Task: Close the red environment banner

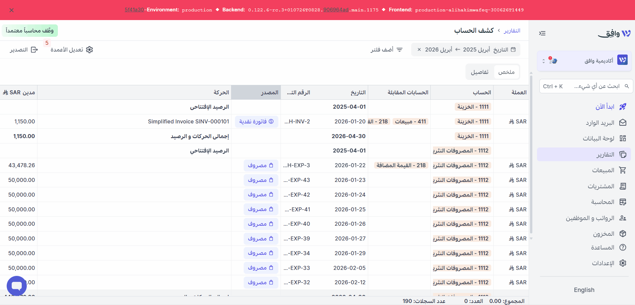Action: click(x=12, y=10)
